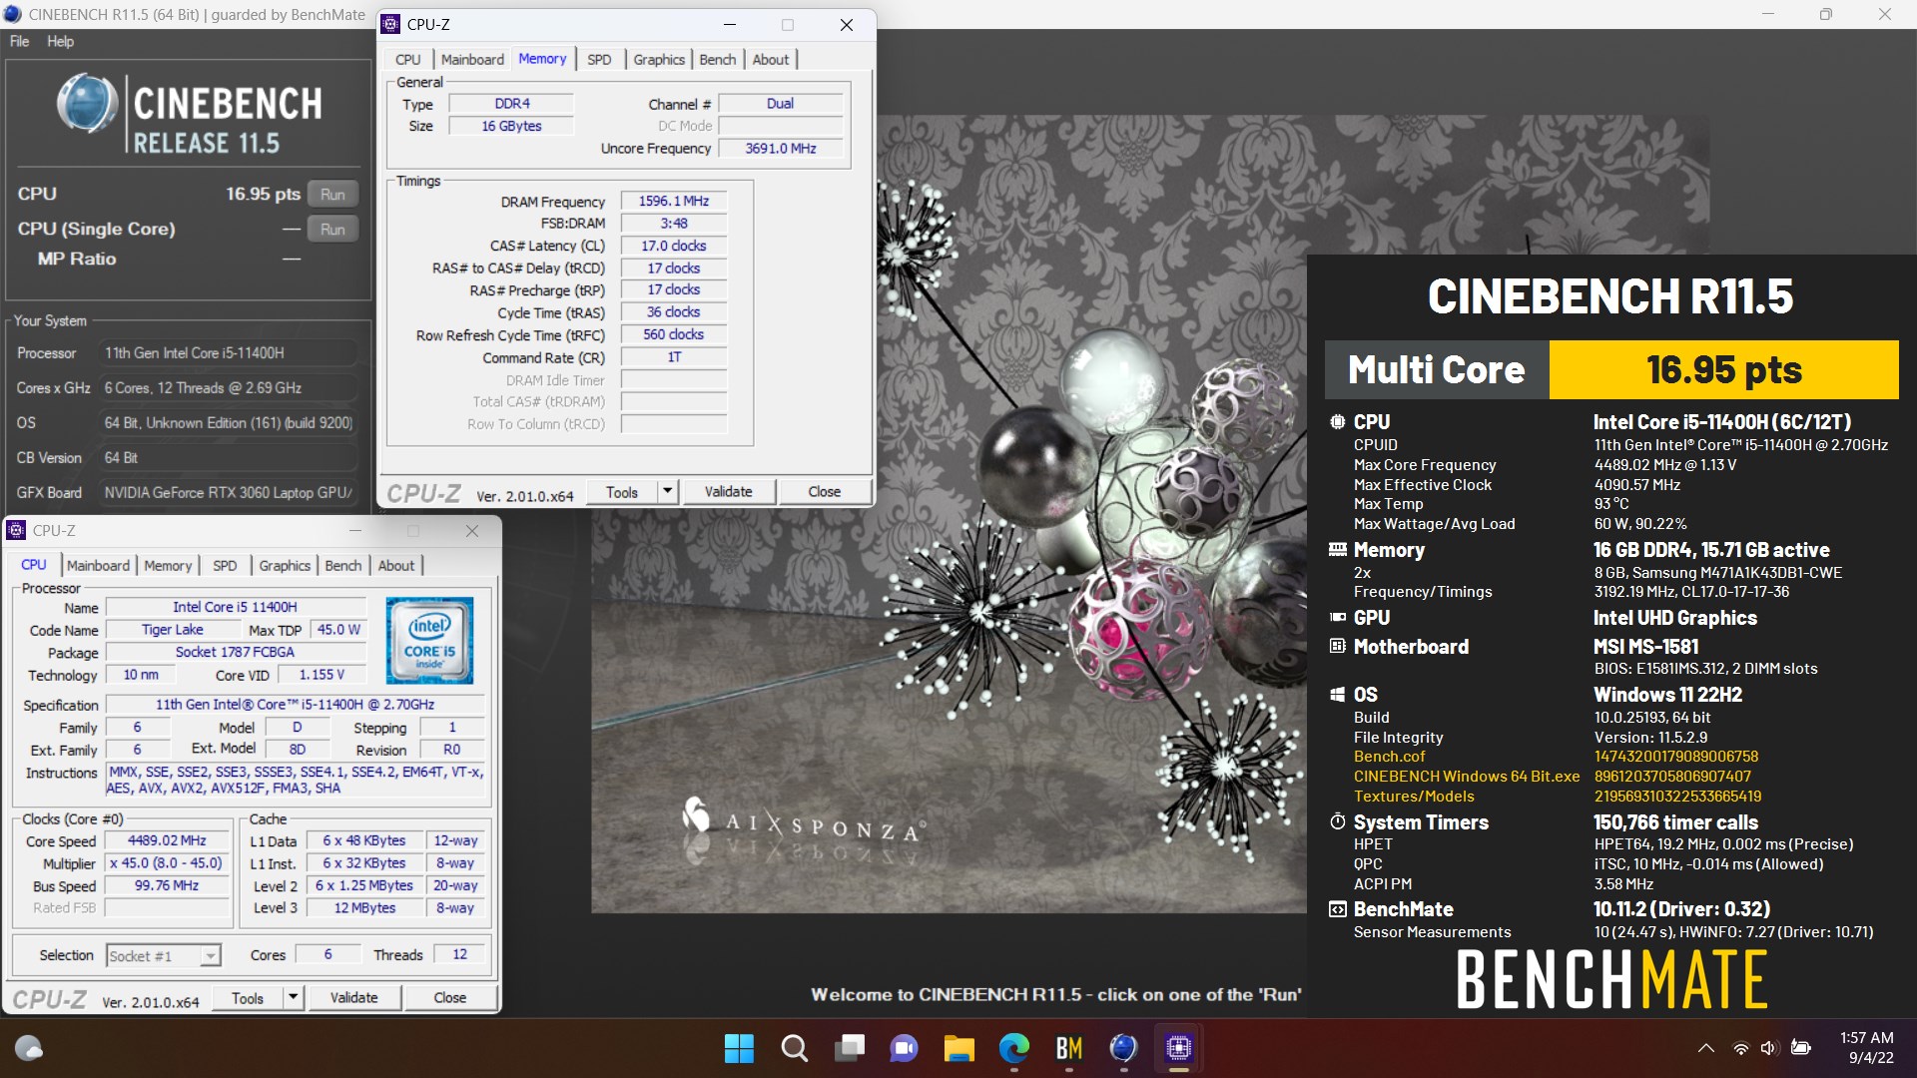Open volume control icon
The width and height of the screenshot is (1917, 1078).
pos(1769,1048)
